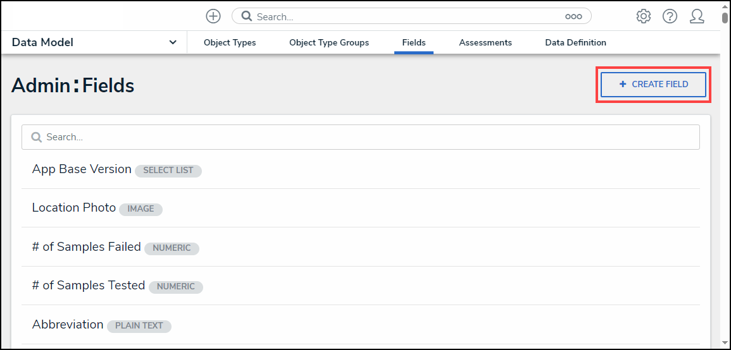
Task: Open the Abbreviation plain text field
Action: click(x=68, y=325)
